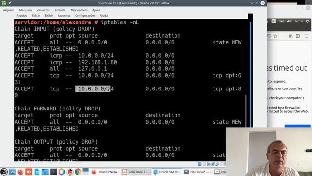Close the Oracle VM VirtualBox window

(263, 3)
